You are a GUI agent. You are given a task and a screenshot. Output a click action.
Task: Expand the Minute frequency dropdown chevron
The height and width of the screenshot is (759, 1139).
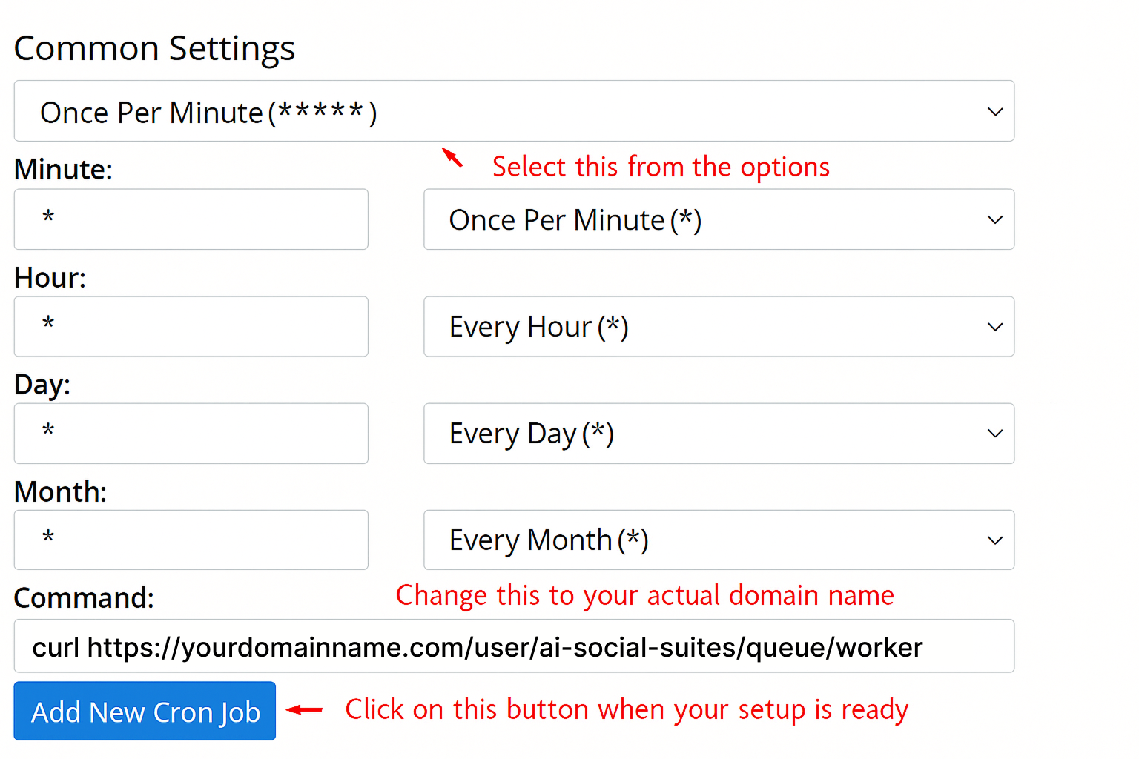pyautogui.click(x=994, y=219)
